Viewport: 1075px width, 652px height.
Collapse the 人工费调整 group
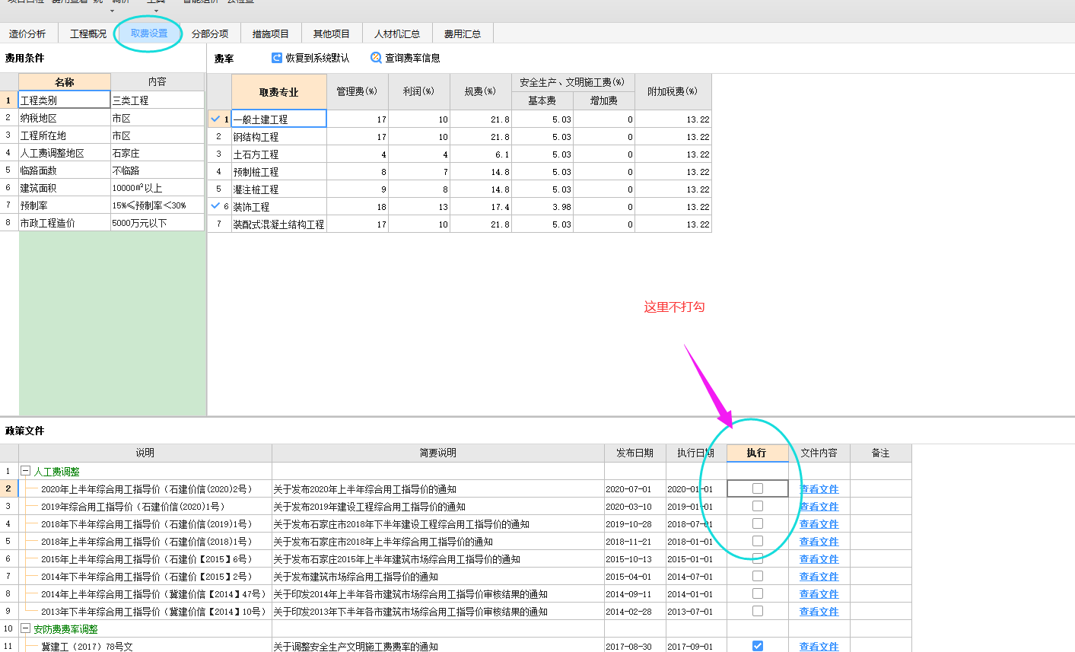(25, 471)
